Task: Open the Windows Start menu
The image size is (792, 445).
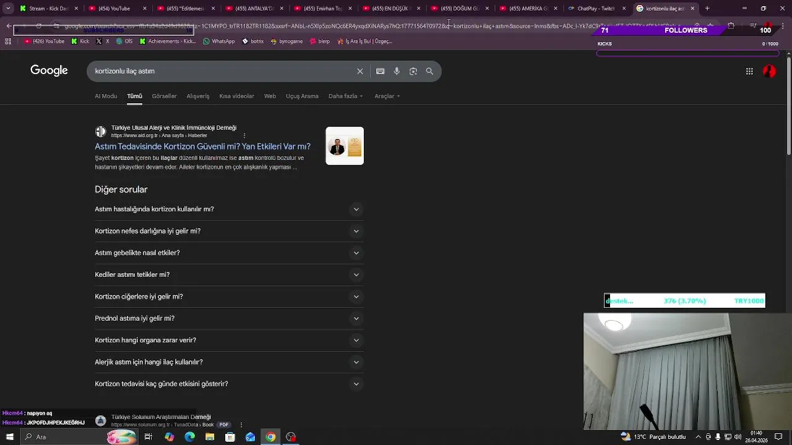Action: pos(9,437)
